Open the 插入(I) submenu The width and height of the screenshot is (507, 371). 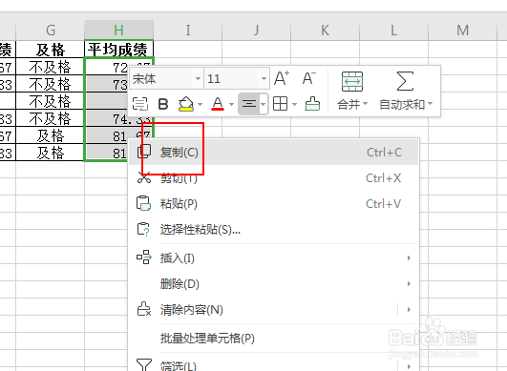click(x=273, y=258)
